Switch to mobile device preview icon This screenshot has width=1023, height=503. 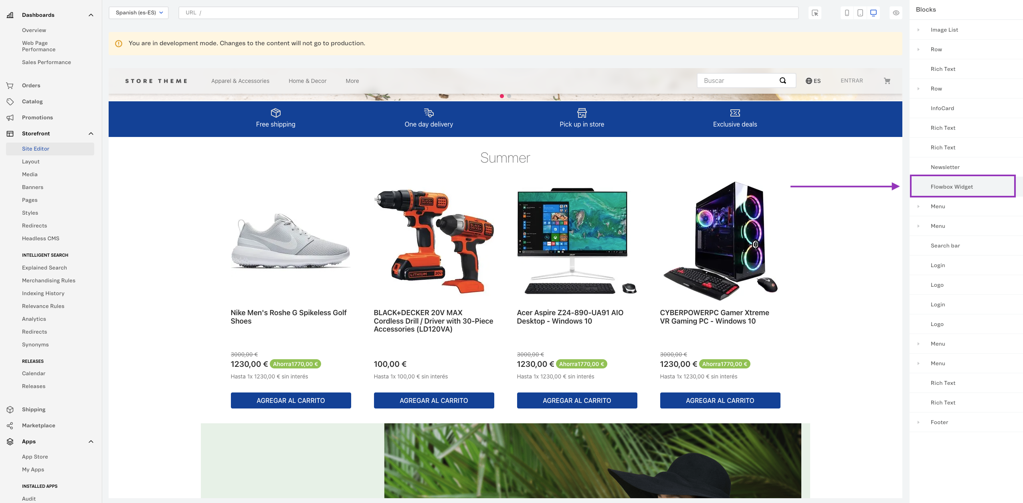[x=847, y=13]
